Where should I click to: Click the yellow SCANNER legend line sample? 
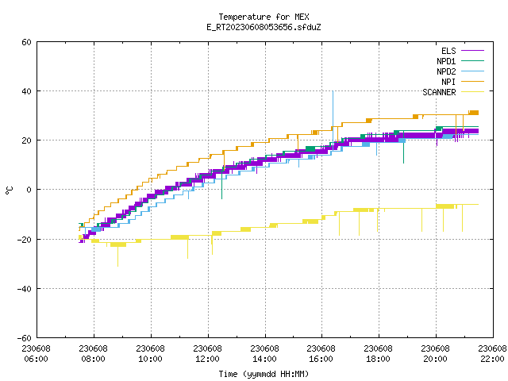tap(472, 92)
